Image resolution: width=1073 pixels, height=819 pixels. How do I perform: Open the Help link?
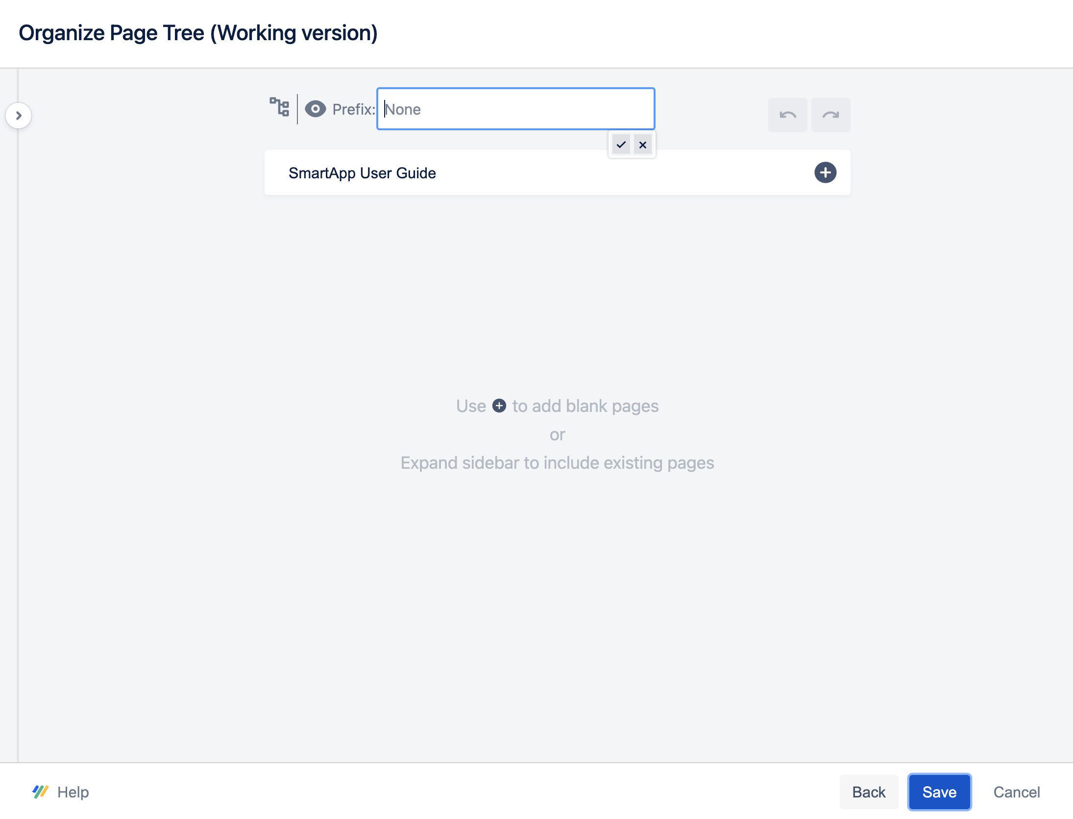pos(73,792)
